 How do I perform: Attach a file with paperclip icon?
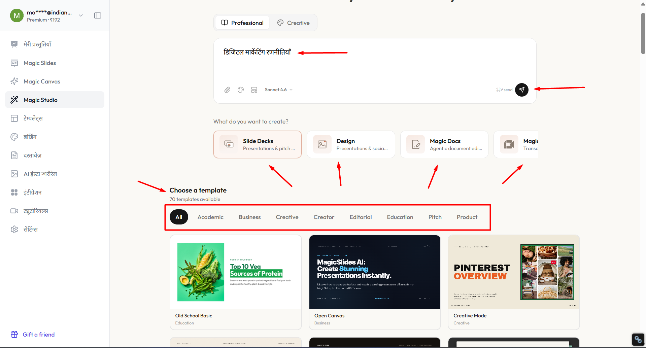click(227, 90)
